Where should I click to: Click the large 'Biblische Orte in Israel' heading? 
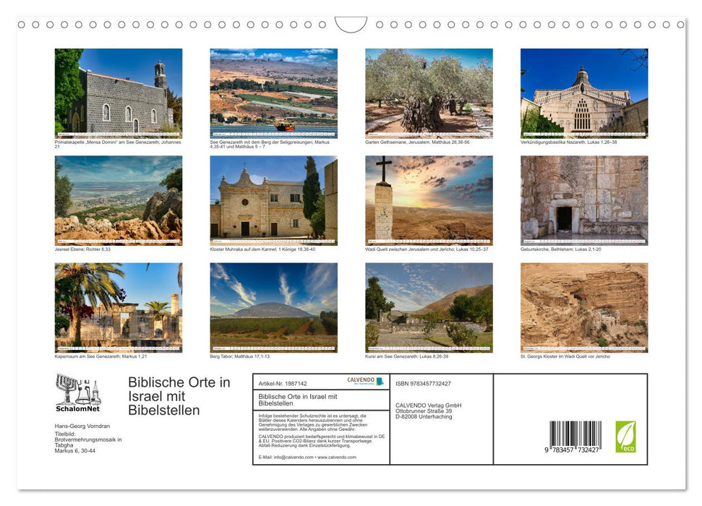[x=179, y=396]
